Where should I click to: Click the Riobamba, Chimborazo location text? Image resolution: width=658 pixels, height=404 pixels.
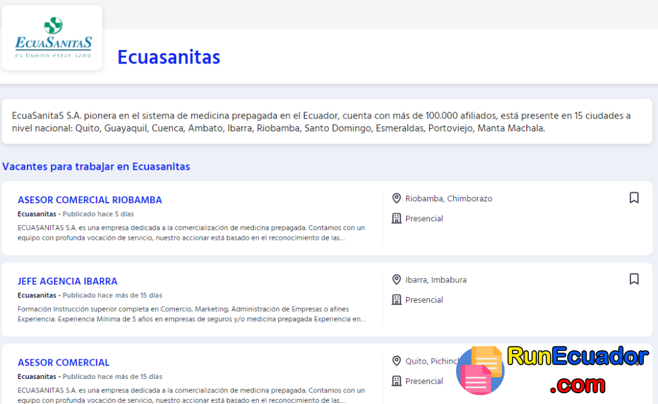click(449, 199)
